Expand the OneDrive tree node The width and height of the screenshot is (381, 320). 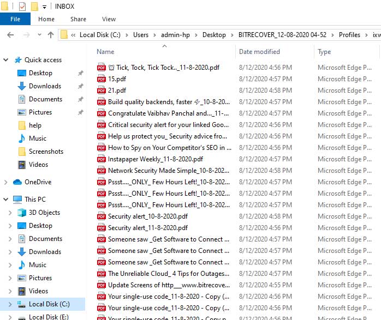[x=7, y=182]
